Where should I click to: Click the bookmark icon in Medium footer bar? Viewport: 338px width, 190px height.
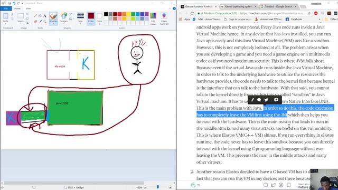click(x=289, y=185)
